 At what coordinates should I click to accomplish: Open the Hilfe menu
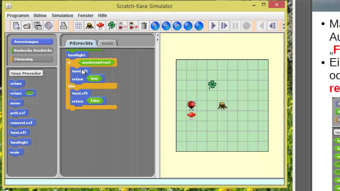[102, 15]
